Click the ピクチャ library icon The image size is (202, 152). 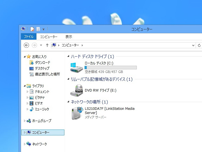(32, 98)
